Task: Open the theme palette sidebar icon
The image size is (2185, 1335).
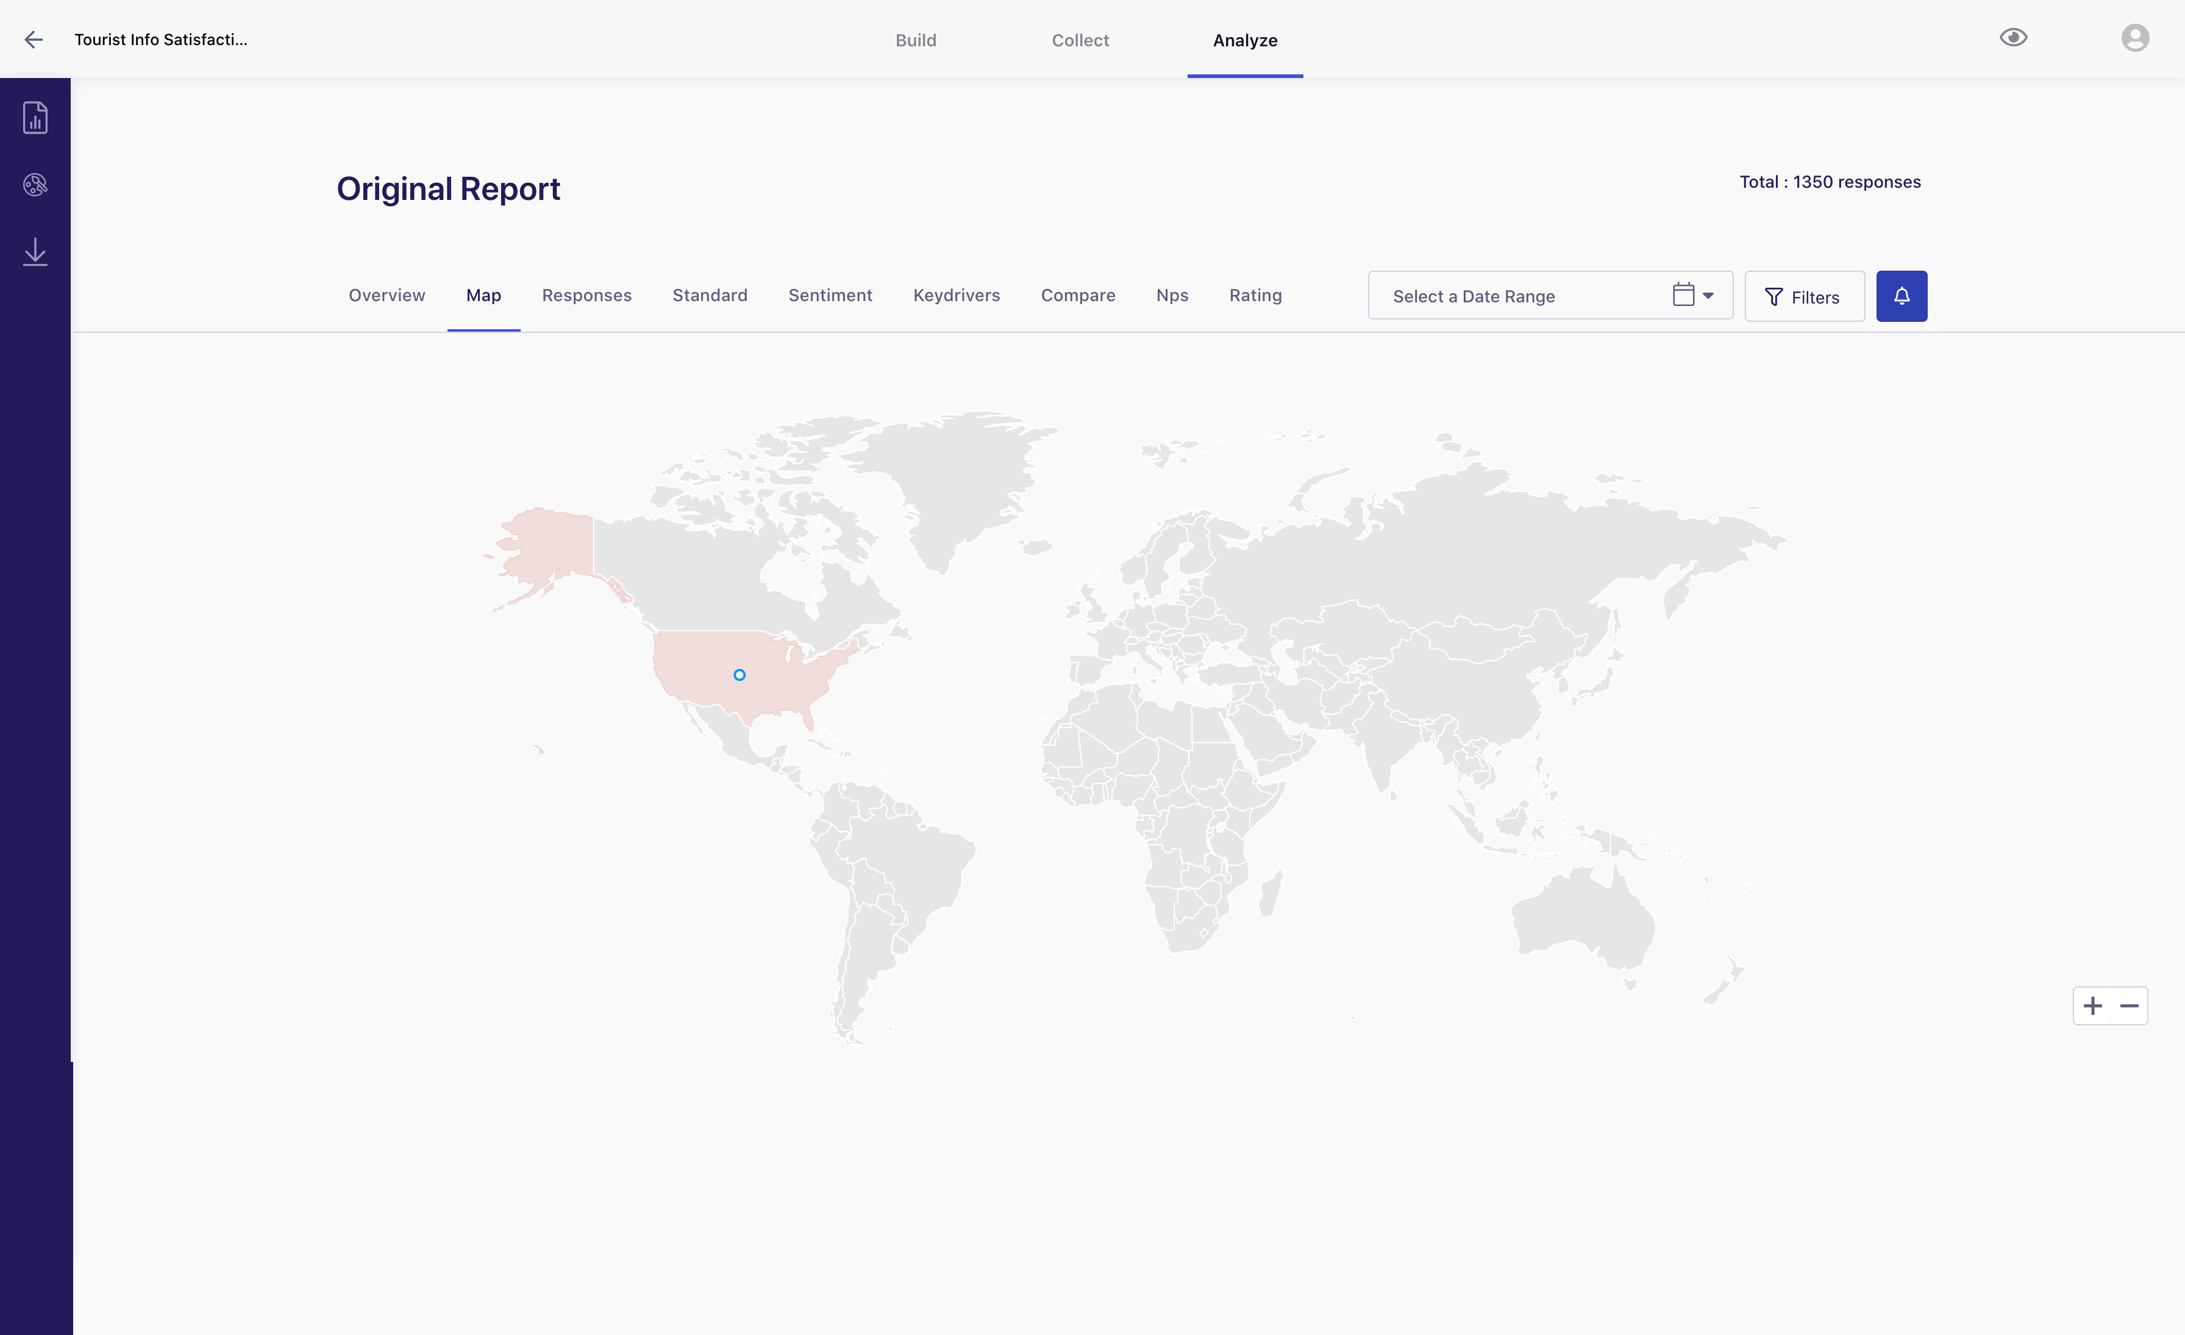Action: tap(35, 184)
